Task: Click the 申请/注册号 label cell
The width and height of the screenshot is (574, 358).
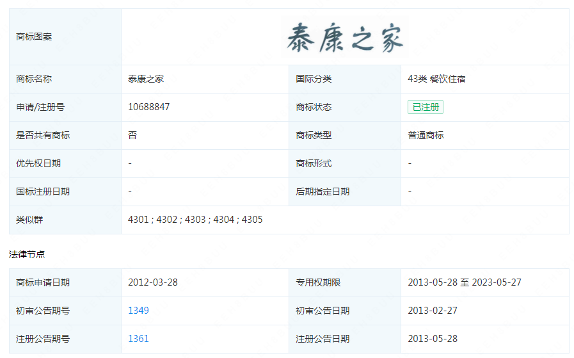Action: click(x=65, y=108)
